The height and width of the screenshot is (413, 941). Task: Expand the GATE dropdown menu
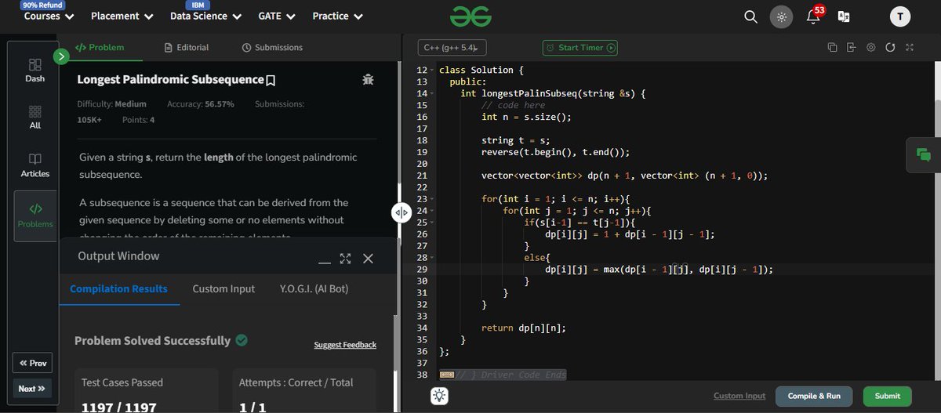276,16
